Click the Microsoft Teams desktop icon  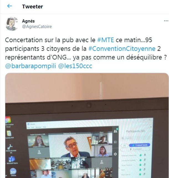(12, 160)
